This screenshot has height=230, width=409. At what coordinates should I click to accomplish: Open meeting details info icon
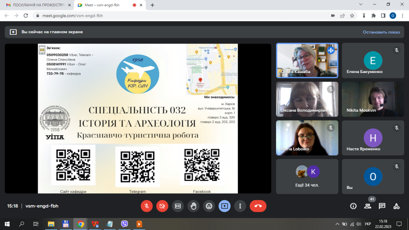[x=353, y=206]
